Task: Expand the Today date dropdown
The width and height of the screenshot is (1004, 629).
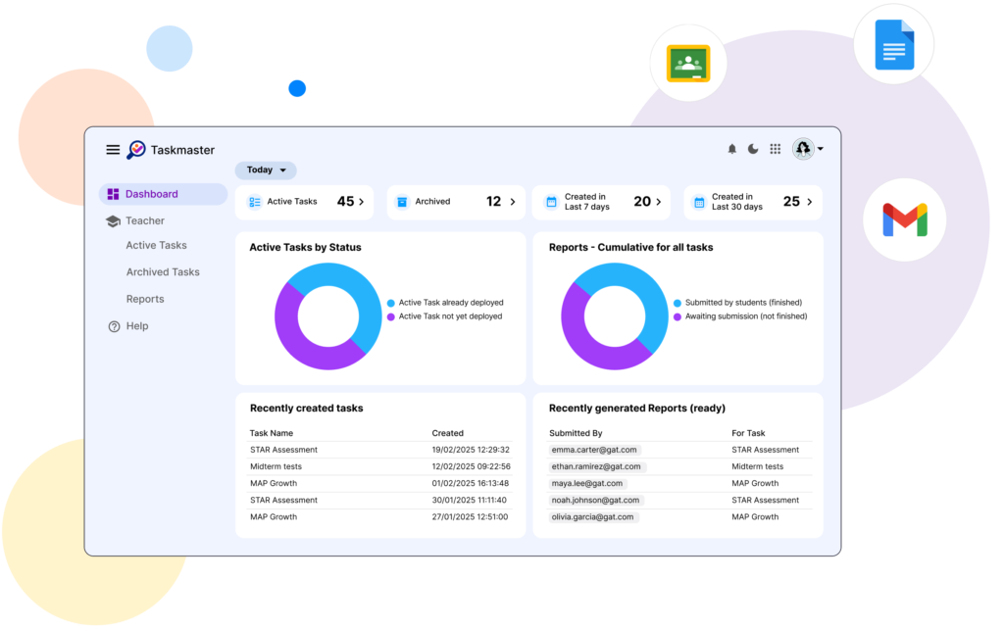Action: [266, 170]
